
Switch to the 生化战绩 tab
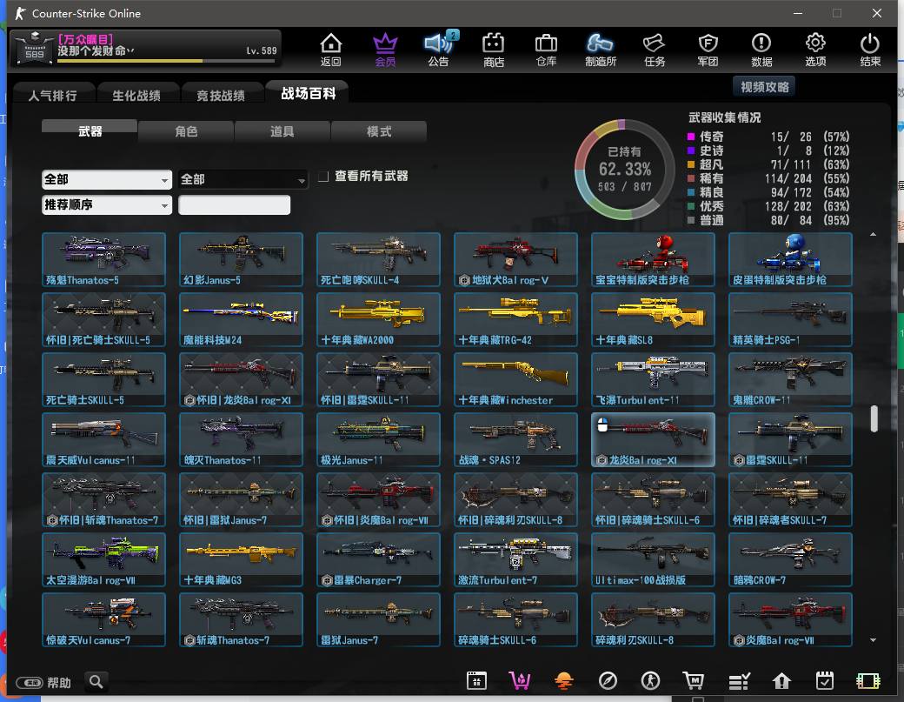pos(136,95)
